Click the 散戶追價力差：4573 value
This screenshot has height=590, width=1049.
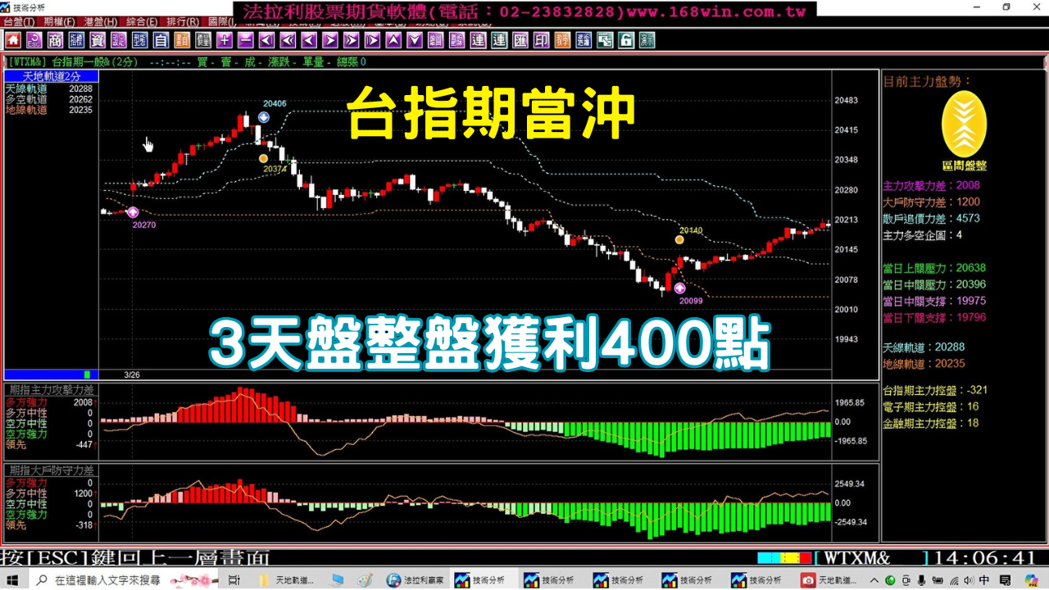[931, 218]
